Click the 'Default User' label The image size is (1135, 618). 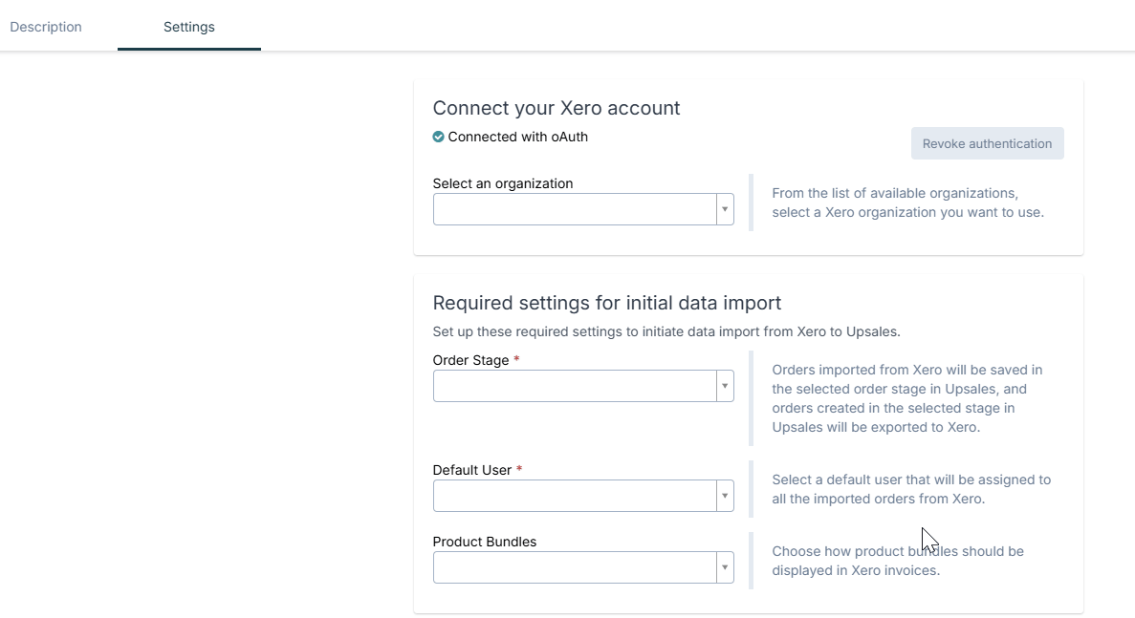click(x=472, y=470)
